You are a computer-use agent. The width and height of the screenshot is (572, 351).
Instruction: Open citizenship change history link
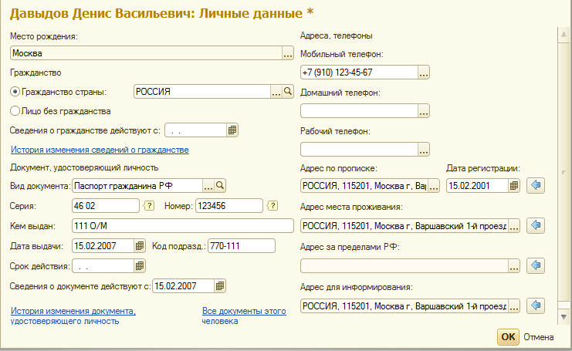tap(99, 150)
